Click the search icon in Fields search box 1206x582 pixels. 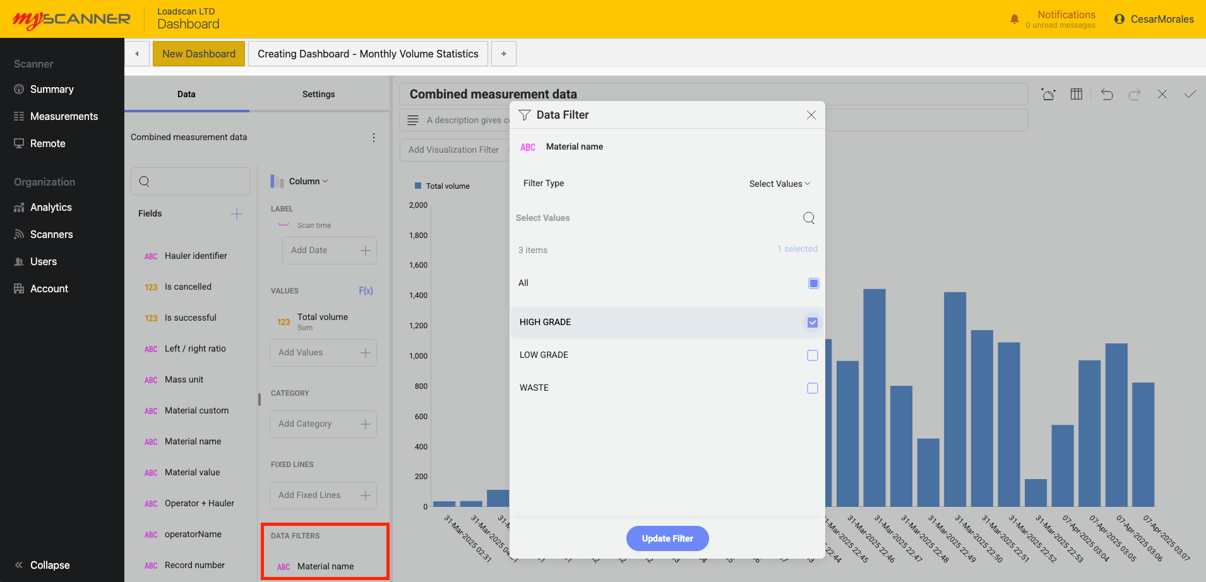pyautogui.click(x=145, y=181)
